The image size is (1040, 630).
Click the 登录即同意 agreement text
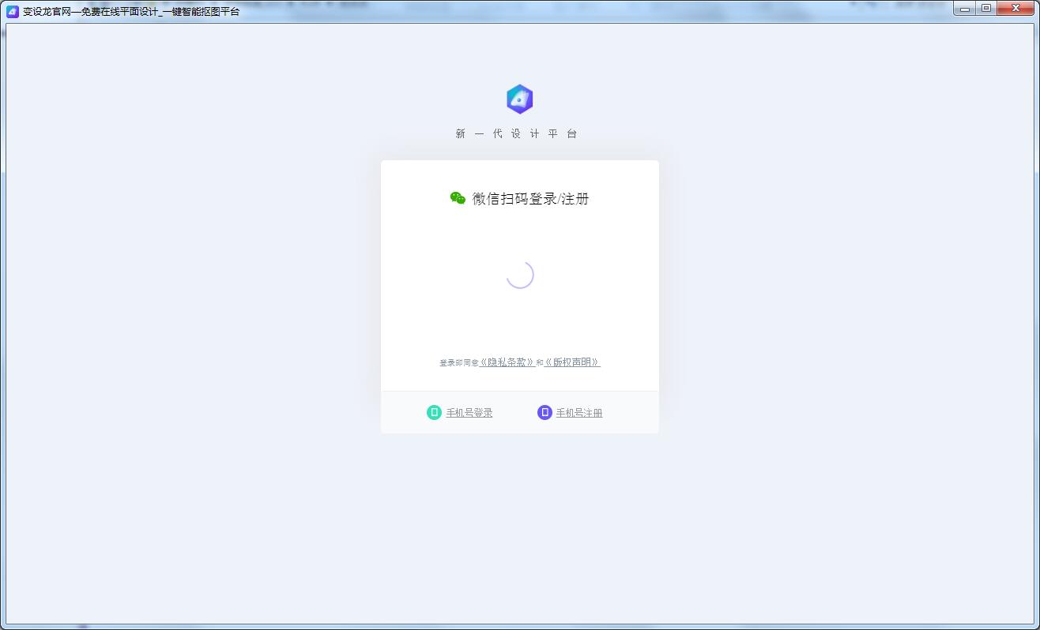459,363
